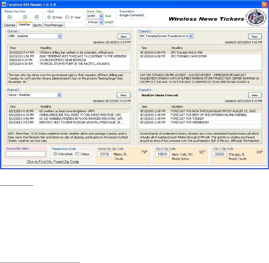Click the 'New York, NY' city label
This screenshot has width=269, height=263.
point(182,155)
